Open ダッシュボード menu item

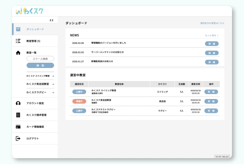[35, 29]
